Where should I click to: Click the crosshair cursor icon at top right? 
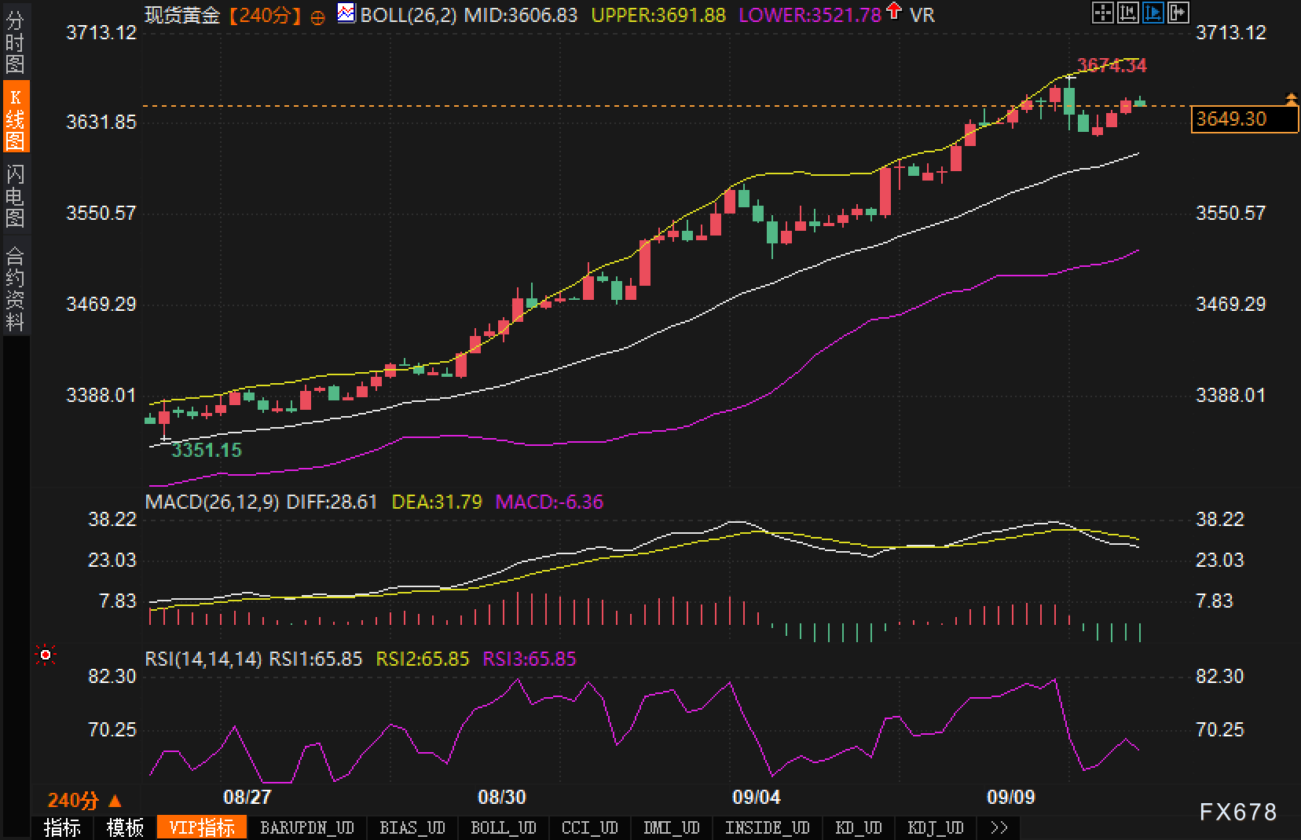pyautogui.click(x=1103, y=13)
